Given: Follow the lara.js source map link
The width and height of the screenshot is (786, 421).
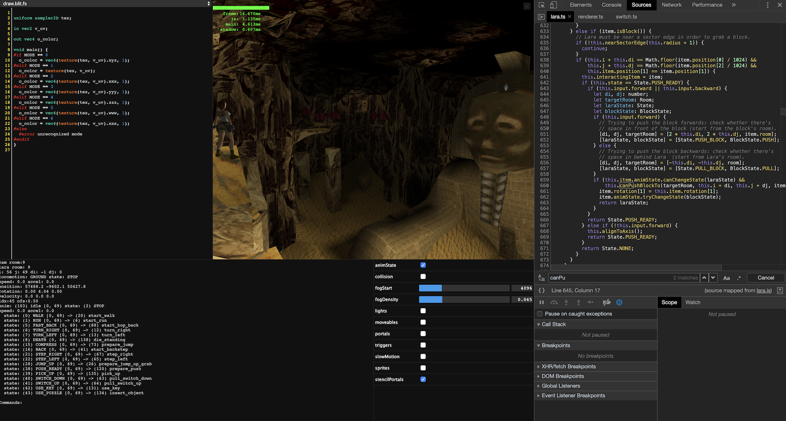Looking at the screenshot, I should click(764, 290).
